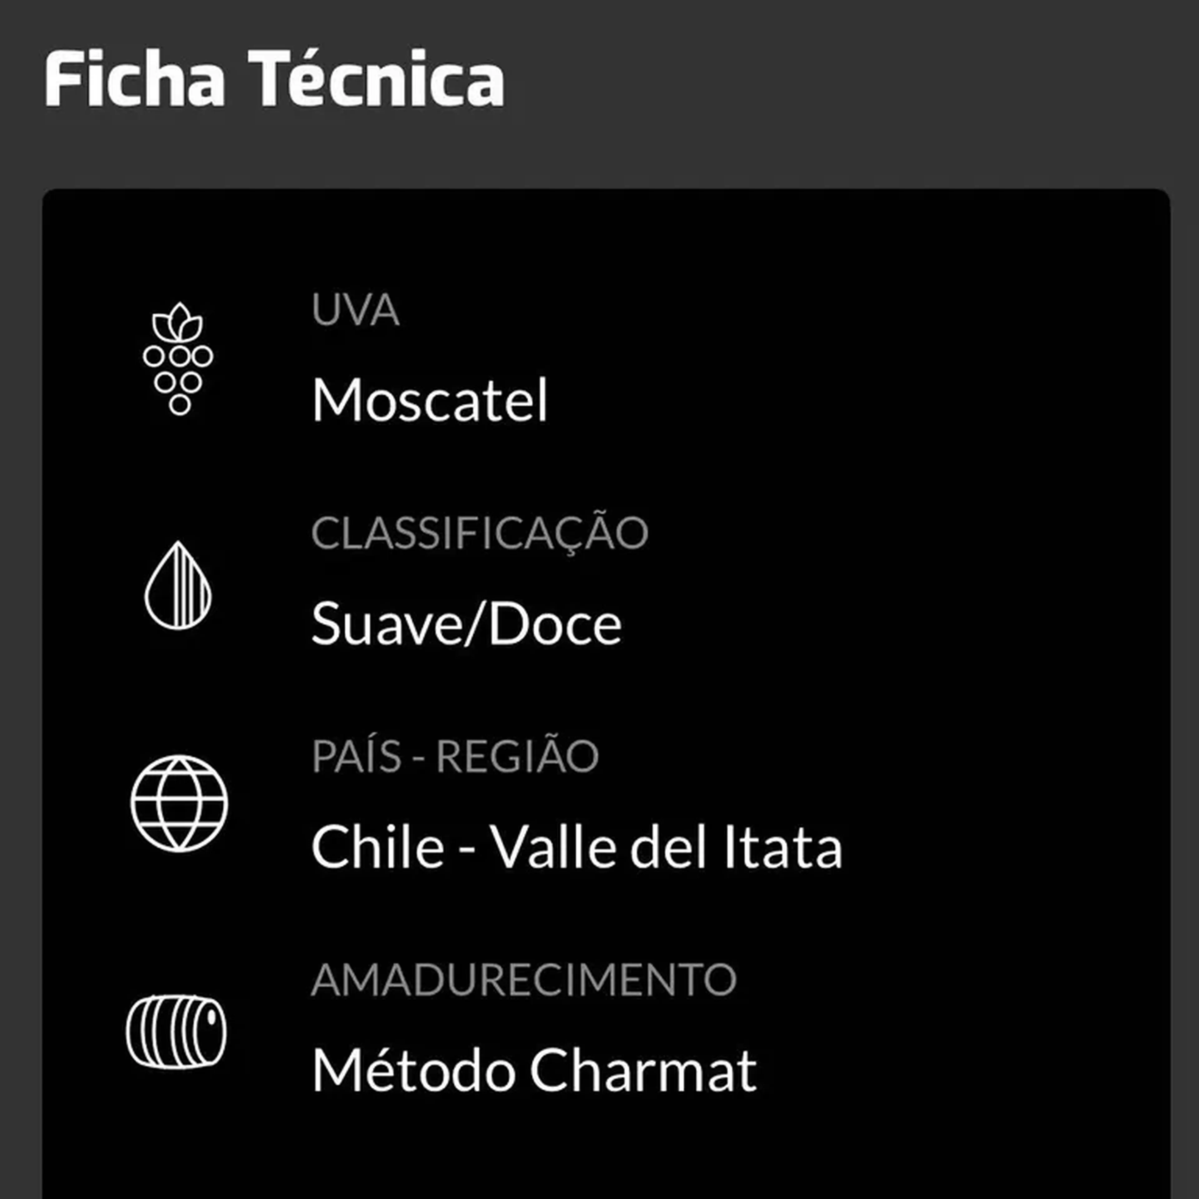Select the Moscatel grape value
Viewport: 1199px width, 1199px height.
point(429,400)
